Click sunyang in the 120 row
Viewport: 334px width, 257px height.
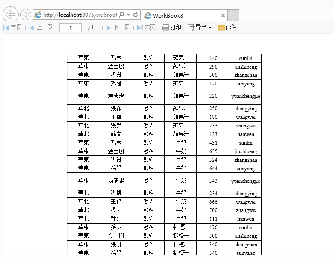(x=245, y=84)
